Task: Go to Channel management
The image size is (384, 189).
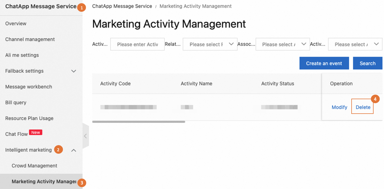Action: pyautogui.click(x=30, y=39)
